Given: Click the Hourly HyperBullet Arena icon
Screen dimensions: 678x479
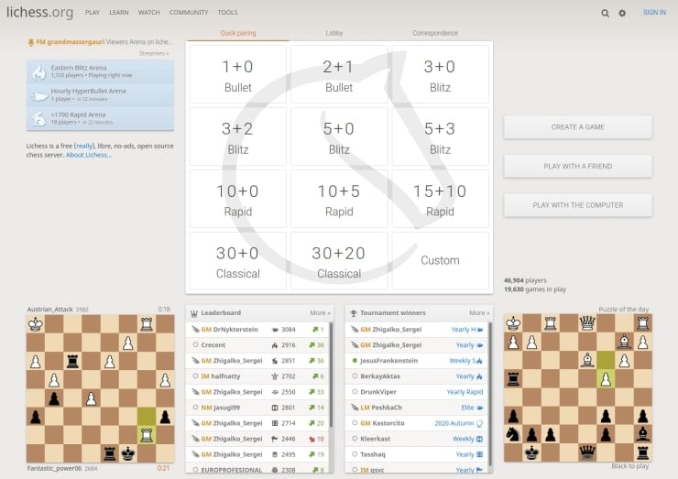Looking at the screenshot, I should tap(38, 95).
